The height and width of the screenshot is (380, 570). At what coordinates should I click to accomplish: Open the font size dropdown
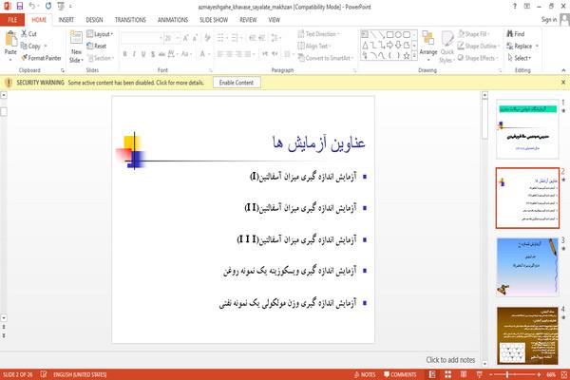pyautogui.click(x=178, y=38)
